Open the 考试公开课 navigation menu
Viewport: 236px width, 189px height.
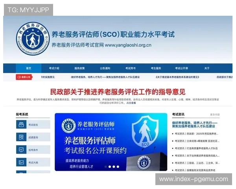tap(181, 68)
